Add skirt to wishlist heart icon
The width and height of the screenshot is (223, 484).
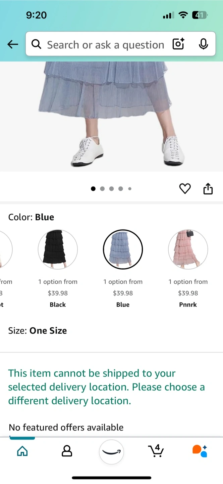(185, 189)
